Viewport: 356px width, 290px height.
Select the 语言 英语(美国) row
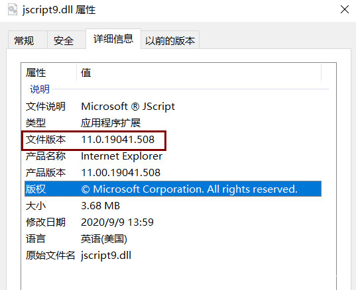tap(173, 239)
